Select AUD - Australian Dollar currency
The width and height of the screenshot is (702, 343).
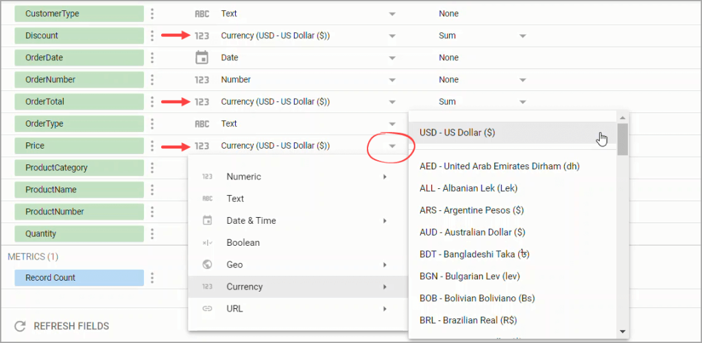tap(513, 232)
